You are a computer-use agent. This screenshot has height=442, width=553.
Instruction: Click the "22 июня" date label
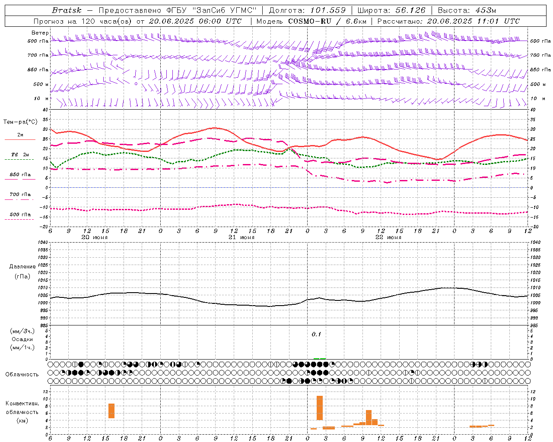click(388, 237)
